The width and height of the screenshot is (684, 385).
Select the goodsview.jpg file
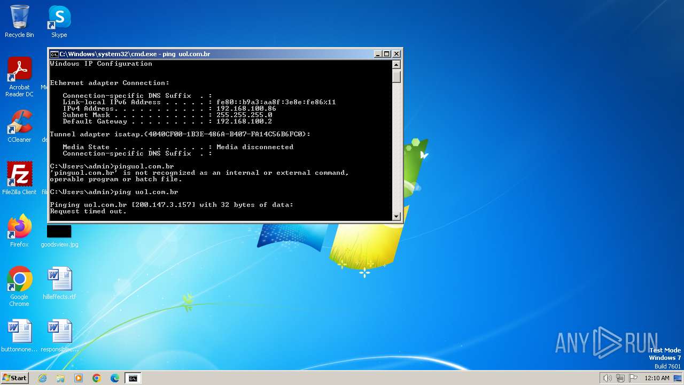pyautogui.click(x=59, y=235)
